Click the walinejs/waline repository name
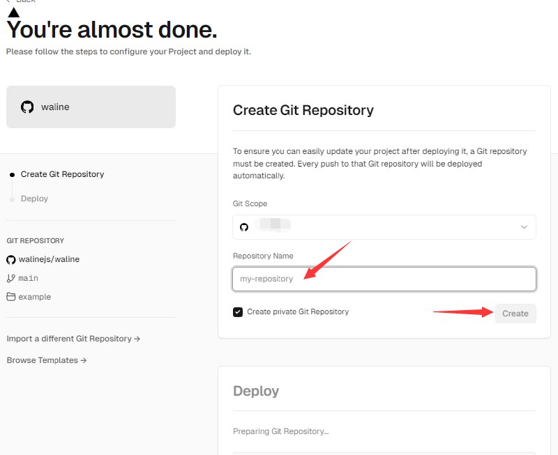 pyautogui.click(x=49, y=259)
